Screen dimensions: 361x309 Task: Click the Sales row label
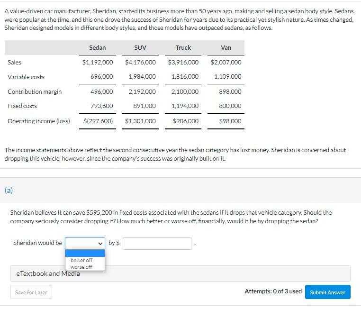pos(14,62)
